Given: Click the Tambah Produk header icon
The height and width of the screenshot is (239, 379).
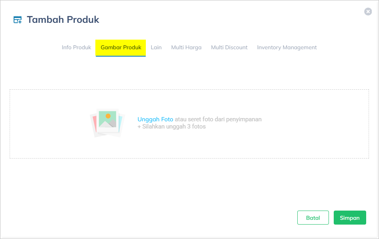Looking at the screenshot, I should (x=18, y=20).
